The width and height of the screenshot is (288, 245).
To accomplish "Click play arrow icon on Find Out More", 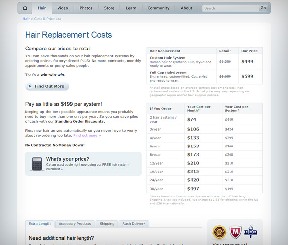I will (30, 86).
